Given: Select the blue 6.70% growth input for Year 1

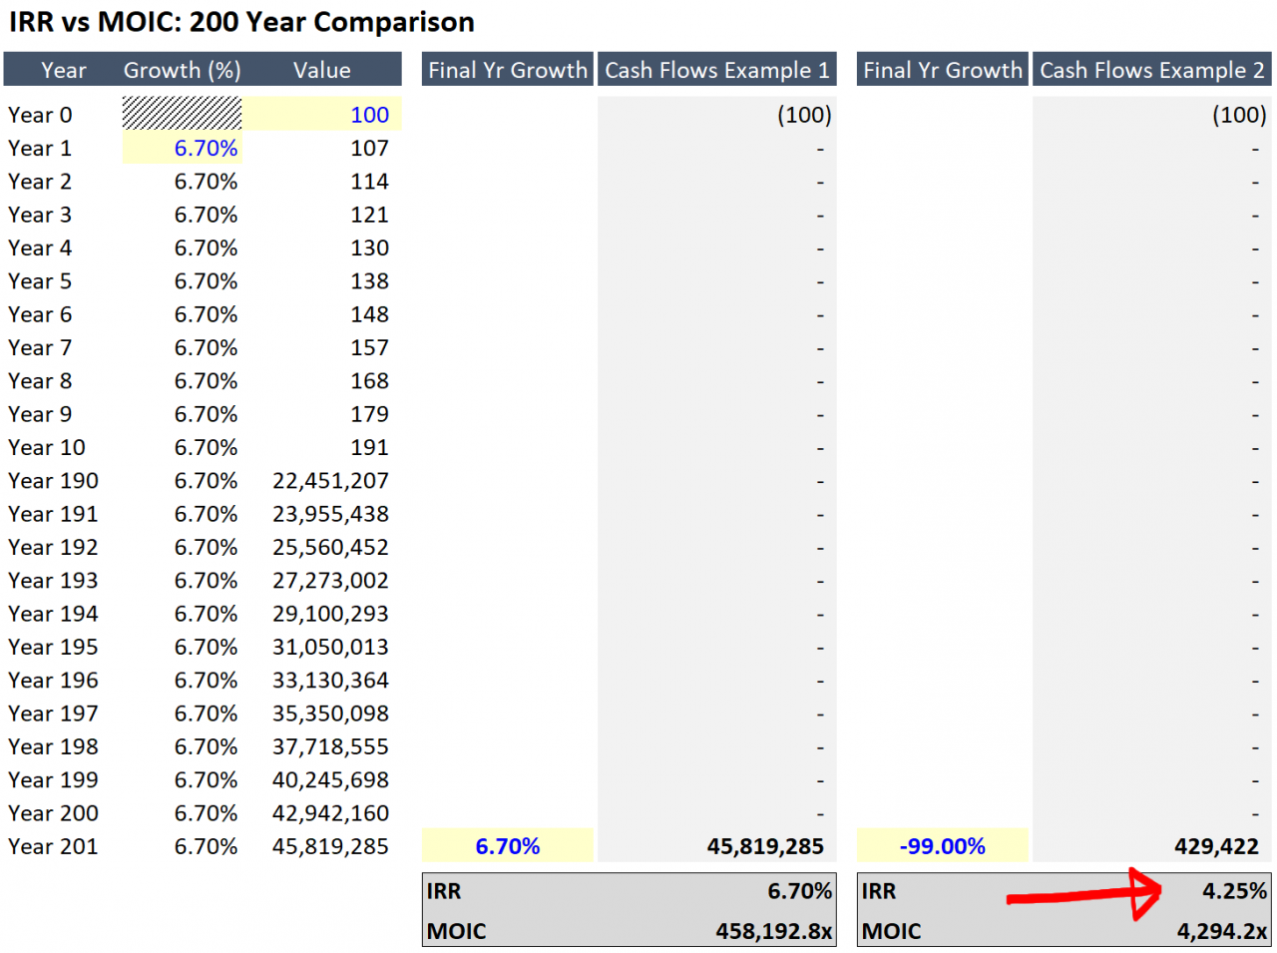Looking at the screenshot, I should [206, 148].
